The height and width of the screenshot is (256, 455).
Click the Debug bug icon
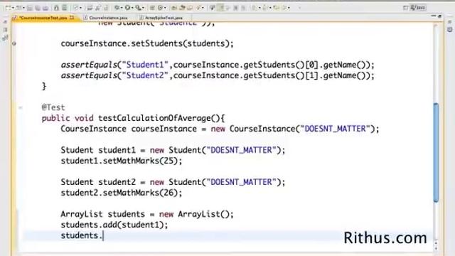point(117,8)
